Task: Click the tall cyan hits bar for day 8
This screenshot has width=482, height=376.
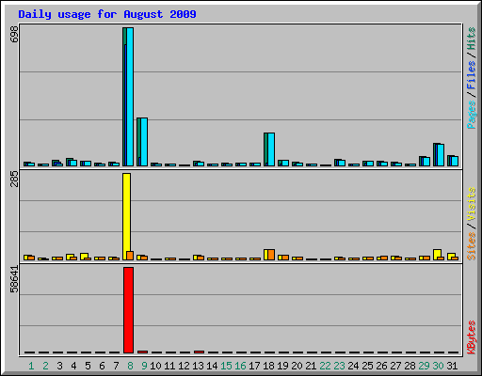Action: (130, 97)
